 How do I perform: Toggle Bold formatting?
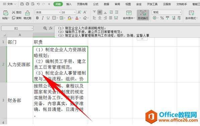coord(37,18)
